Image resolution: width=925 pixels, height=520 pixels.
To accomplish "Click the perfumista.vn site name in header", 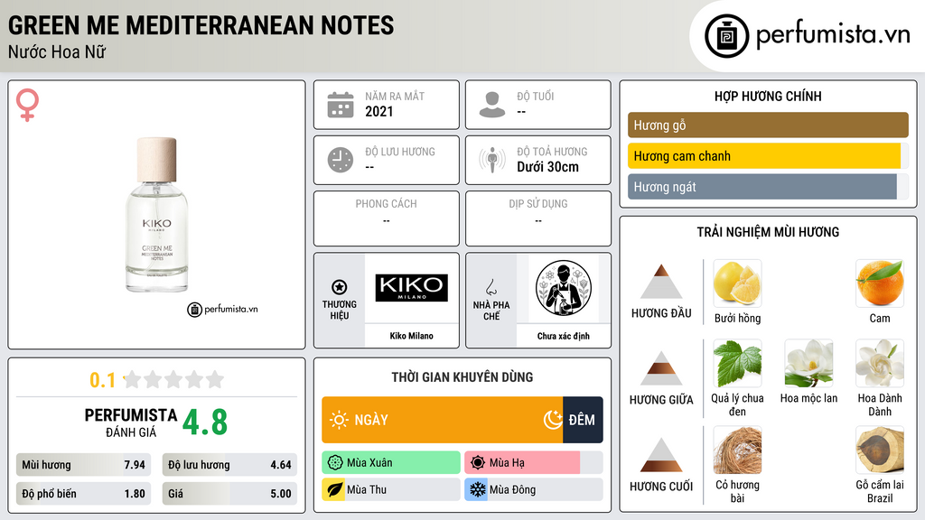I will (833, 35).
